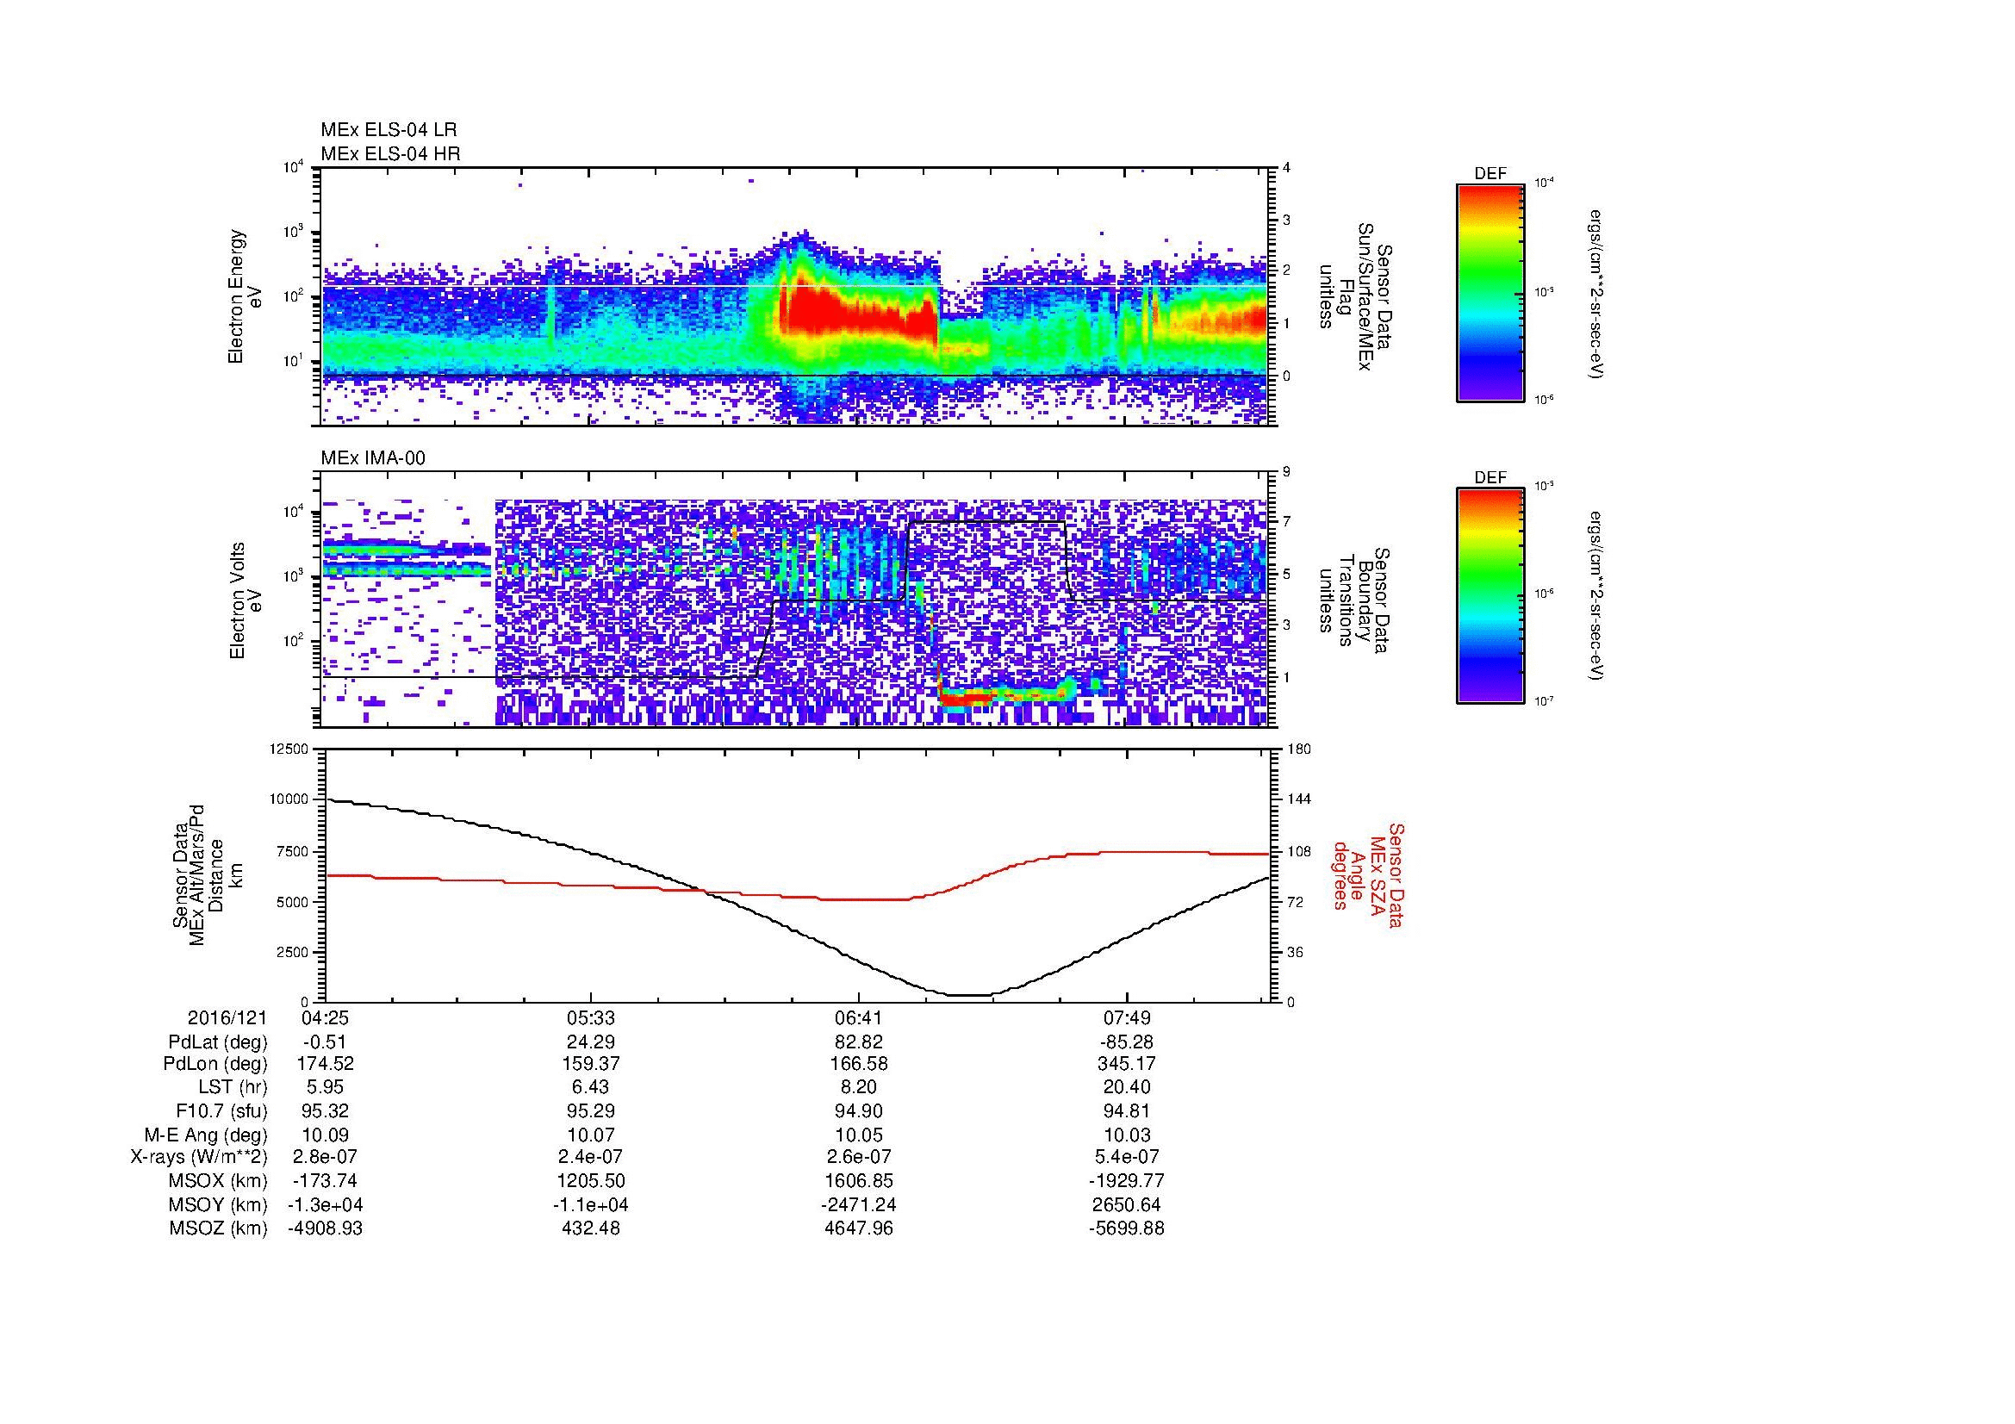Click the IMA color bar units label

coord(1596,596)
